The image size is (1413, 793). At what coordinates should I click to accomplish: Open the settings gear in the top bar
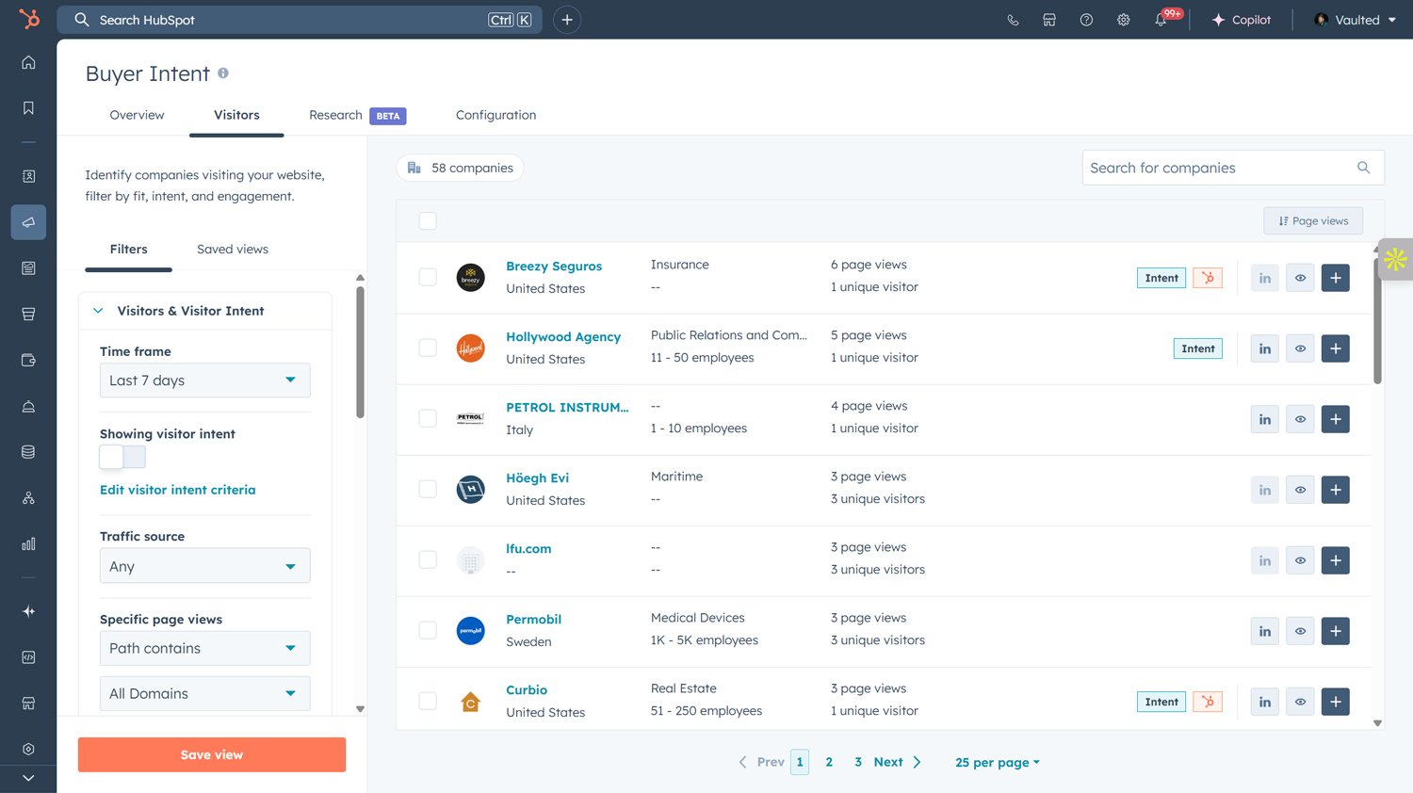coord(1123,20)
